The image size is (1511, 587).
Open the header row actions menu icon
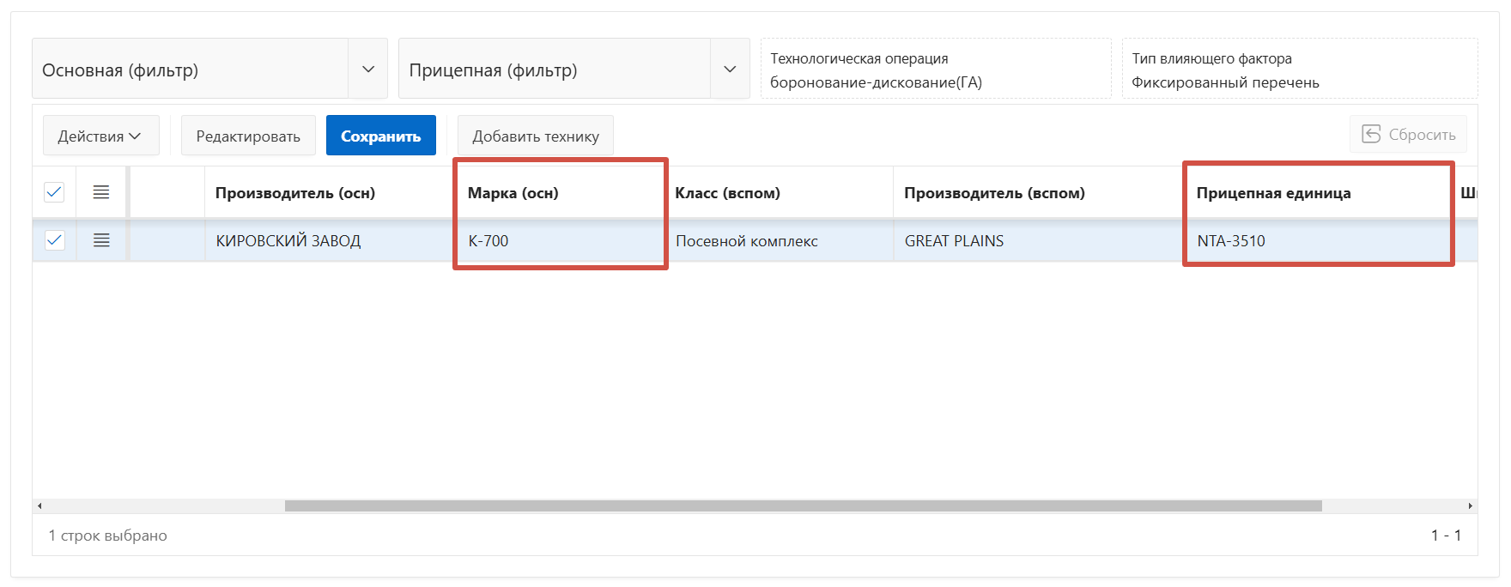pos(101,192)
